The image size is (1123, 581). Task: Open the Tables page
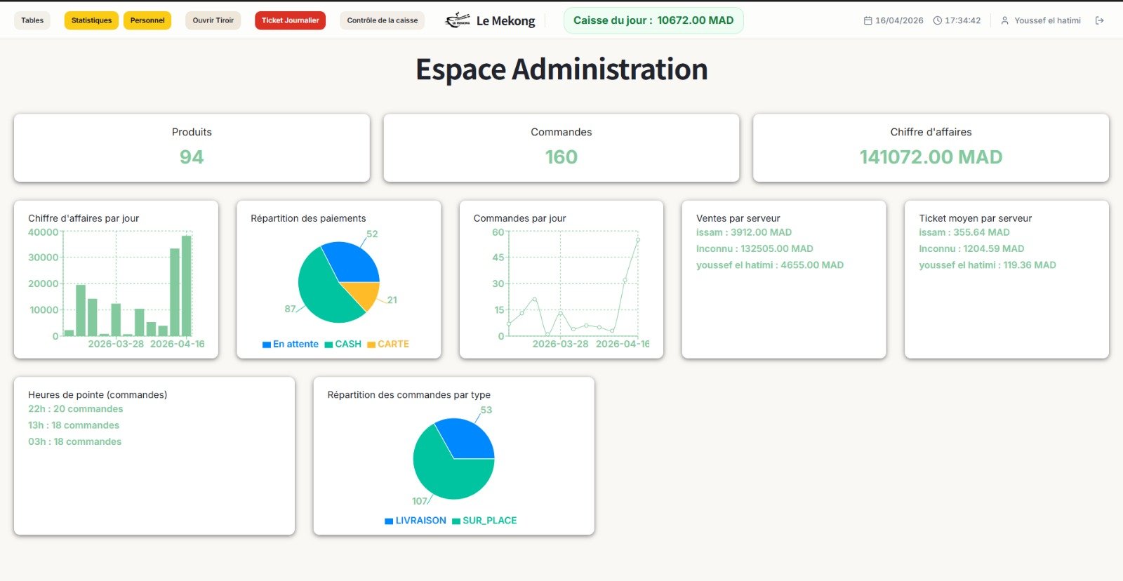pos(32,20)
